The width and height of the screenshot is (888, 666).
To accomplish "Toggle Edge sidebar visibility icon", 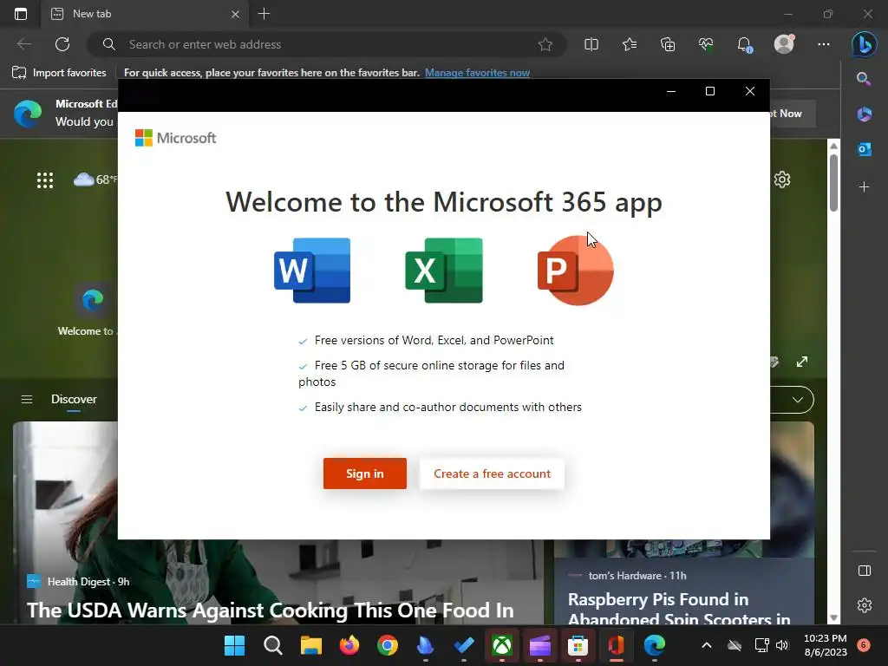I will (x=865, y=571).
